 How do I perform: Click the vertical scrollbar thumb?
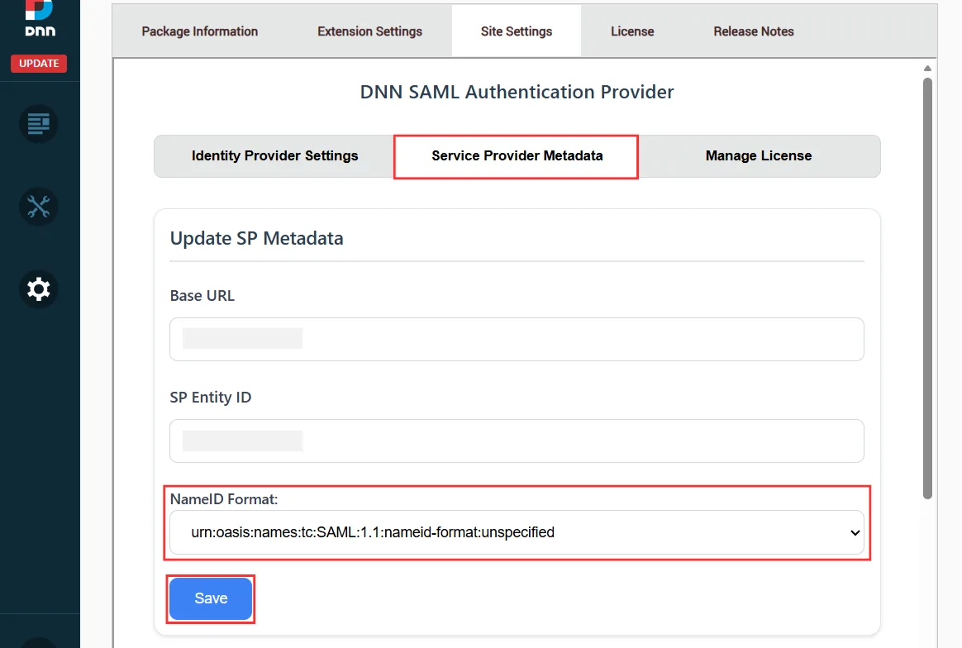pos(927,288)
